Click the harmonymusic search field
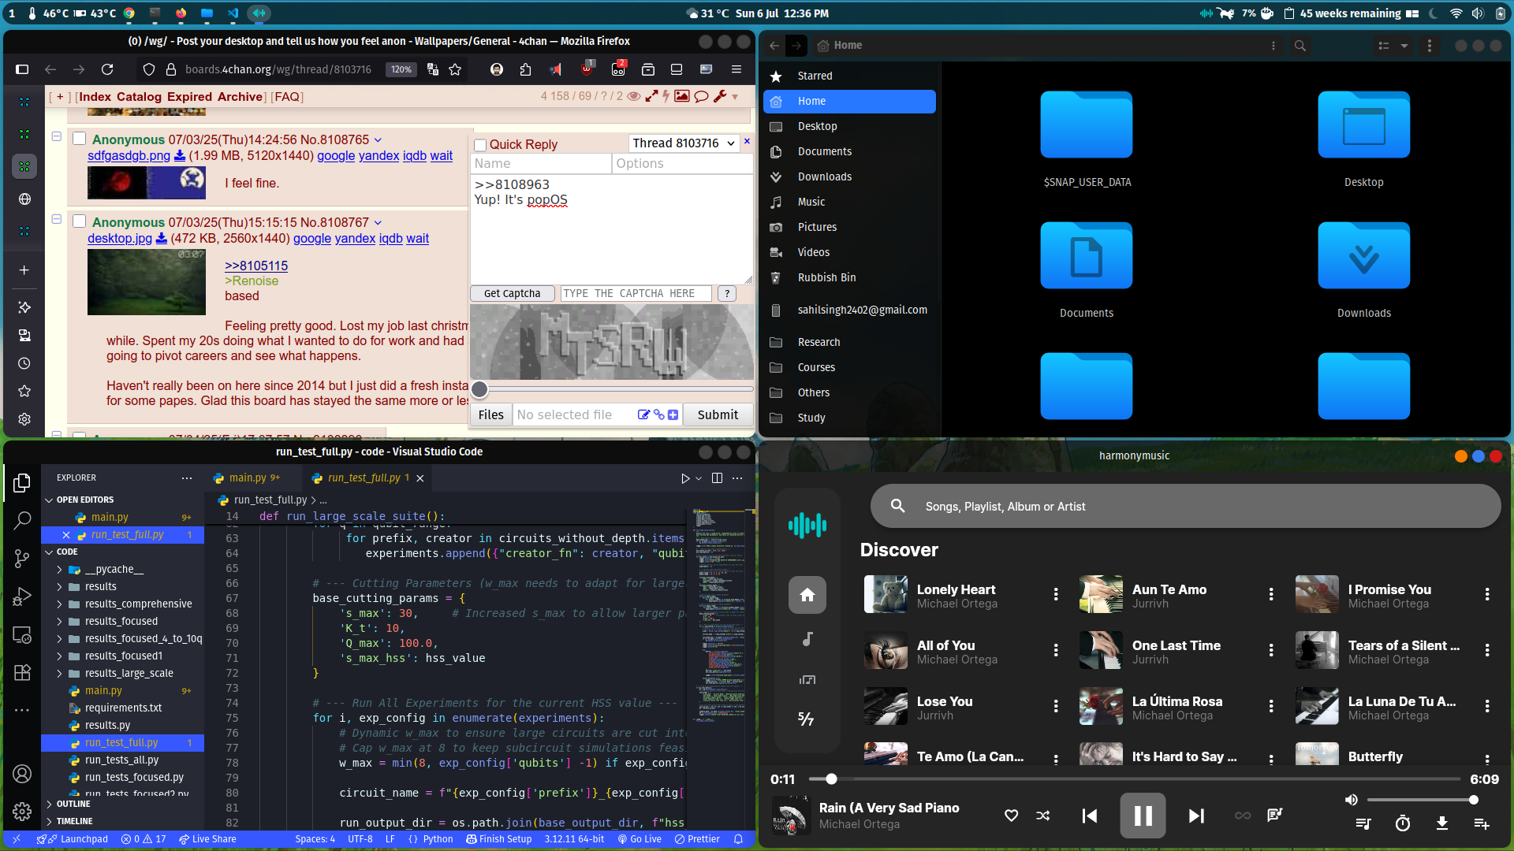This screenshot has height=851, width=1514. (x=1185, y=506)
